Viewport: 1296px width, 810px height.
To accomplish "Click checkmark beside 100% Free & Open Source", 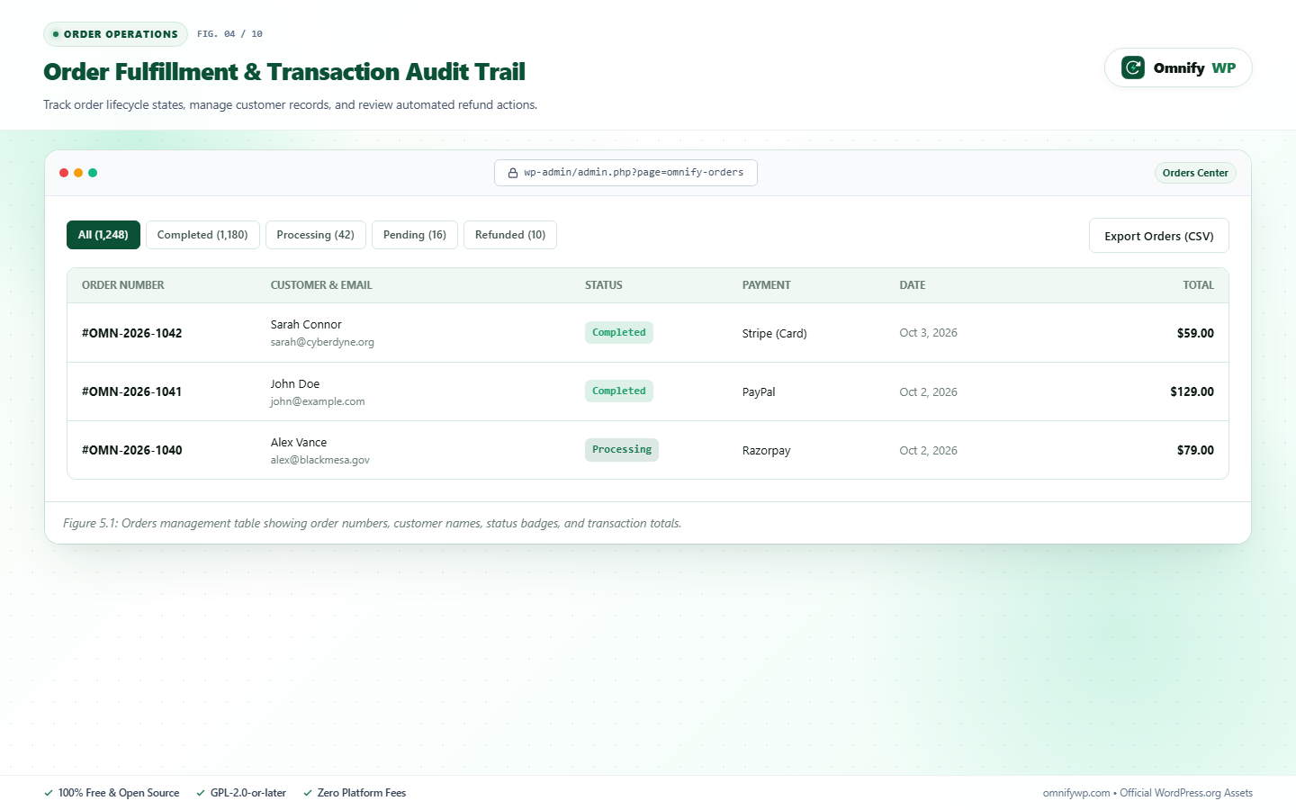I will (x=49, y=793).
